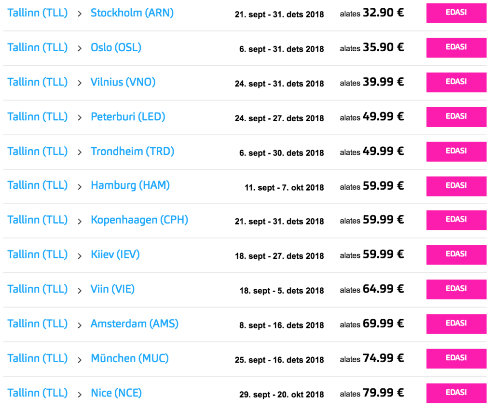Open the Peterburi (LED) destination link
This screenshot has height=409, width=494.
click(128, 116)
